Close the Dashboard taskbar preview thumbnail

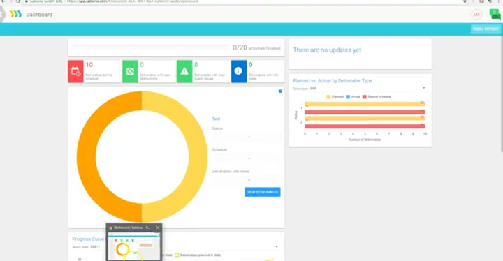157,228
